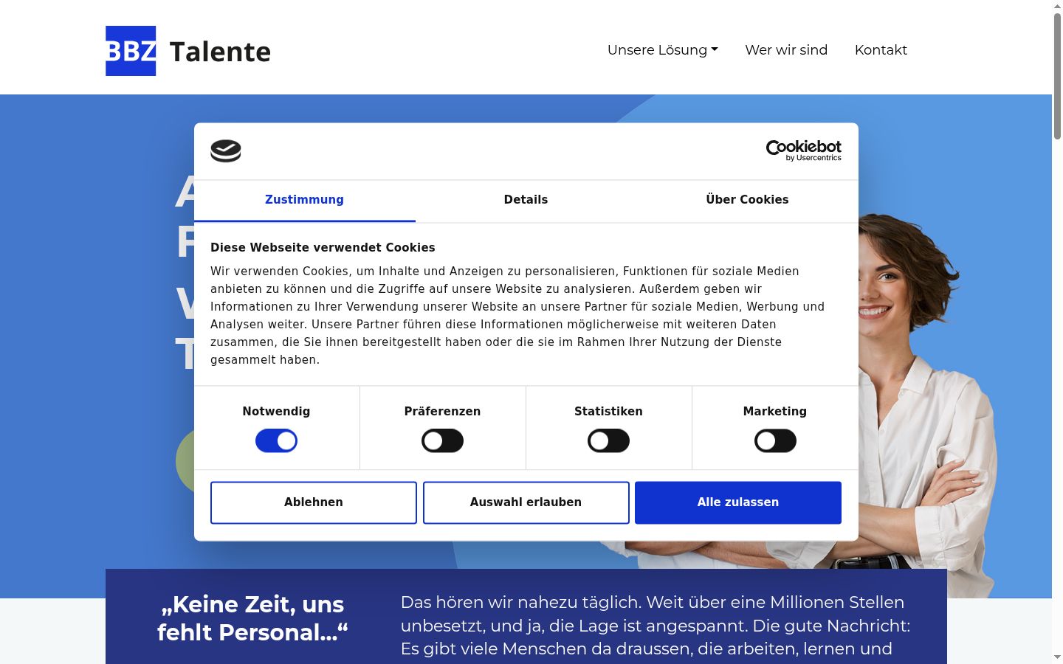Switch to the Details tab
The height and width of the screenshot is (664, 1063).
click(x=526, y=200)
